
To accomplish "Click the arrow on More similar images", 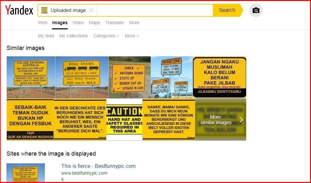I will [x=241, y=120].
